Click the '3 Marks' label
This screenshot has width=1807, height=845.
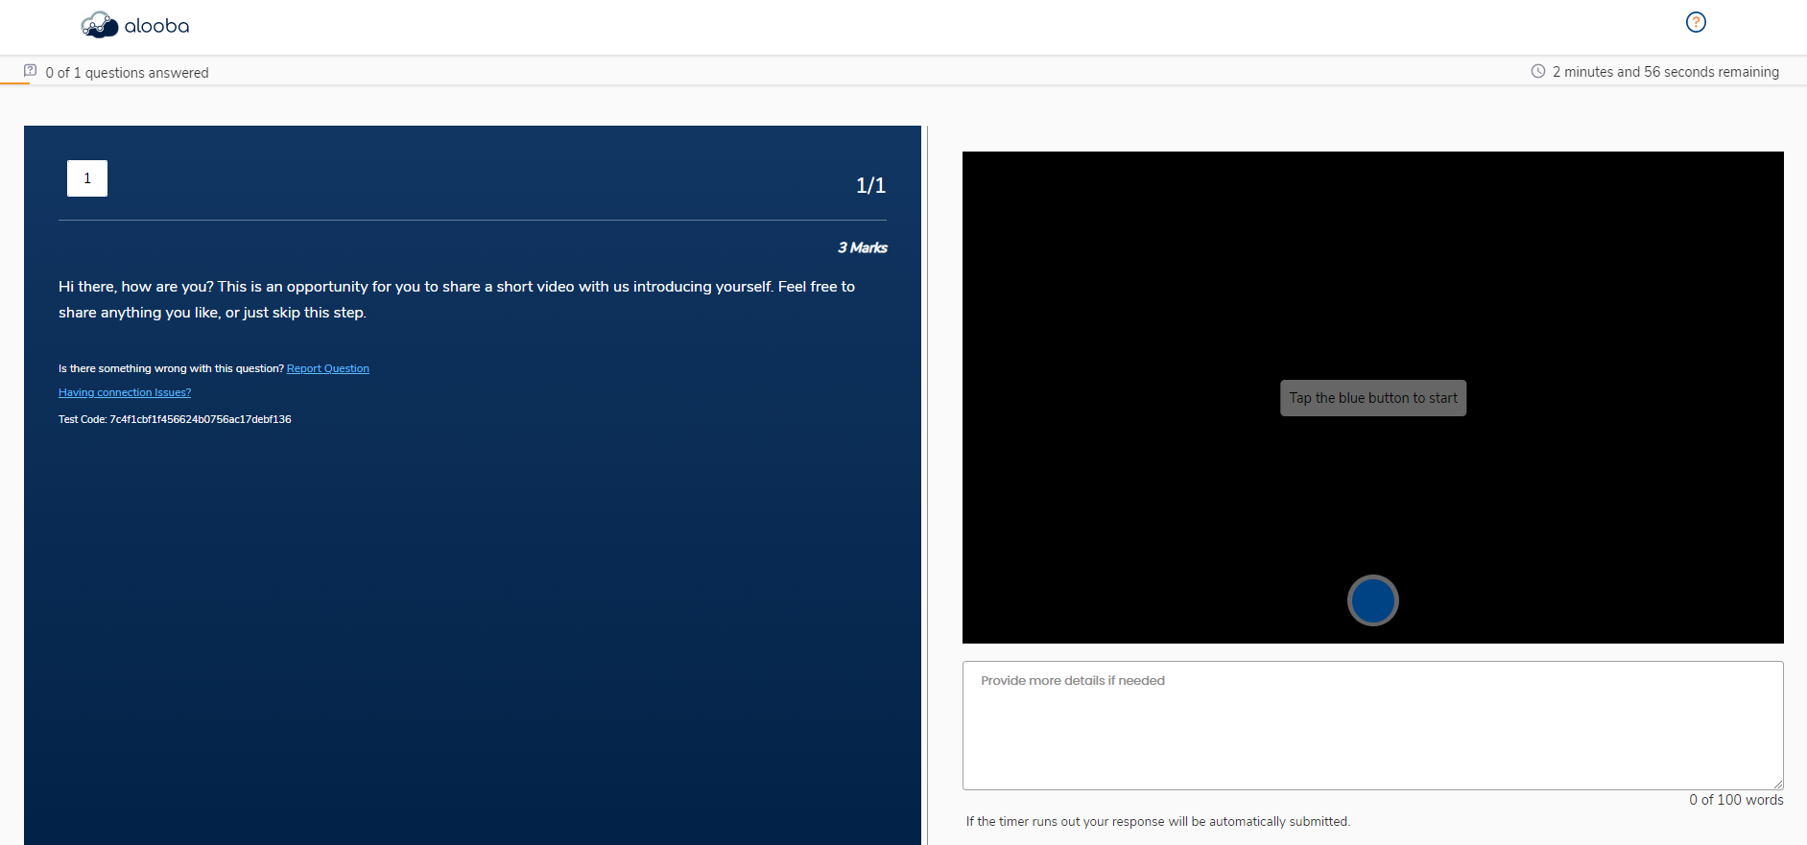(x=862, y=247)
